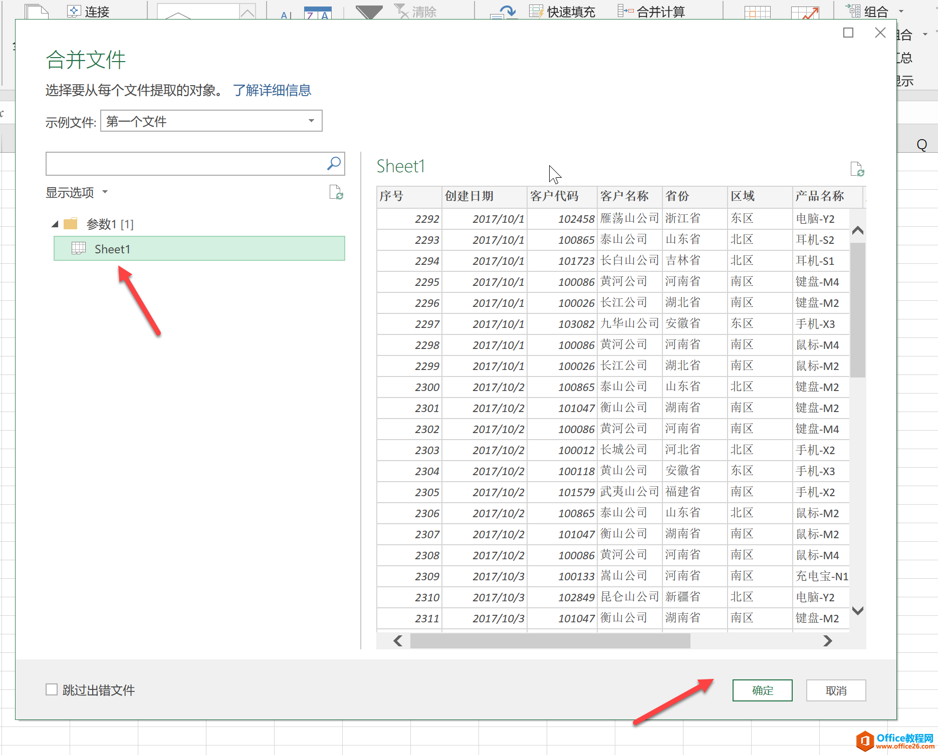Open the 组合 dropdown in the ribbon

click(901, 11)
